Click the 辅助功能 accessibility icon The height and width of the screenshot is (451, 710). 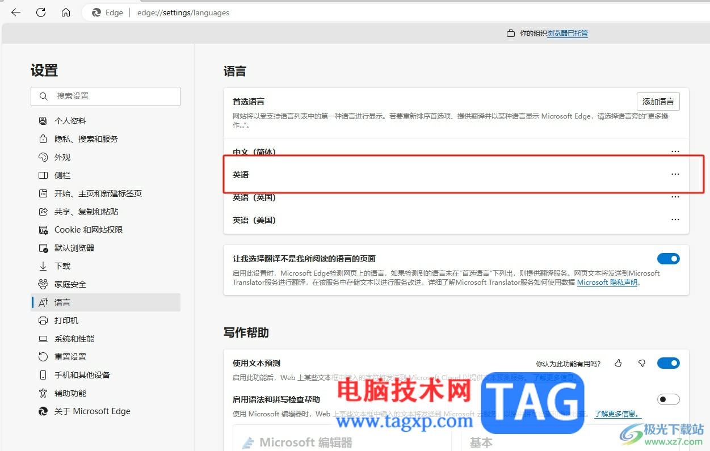43,393
